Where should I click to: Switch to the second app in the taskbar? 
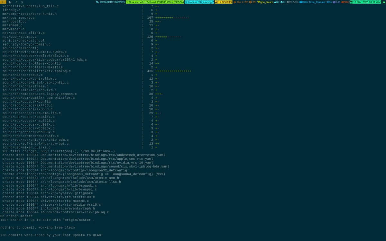[10, 2]
